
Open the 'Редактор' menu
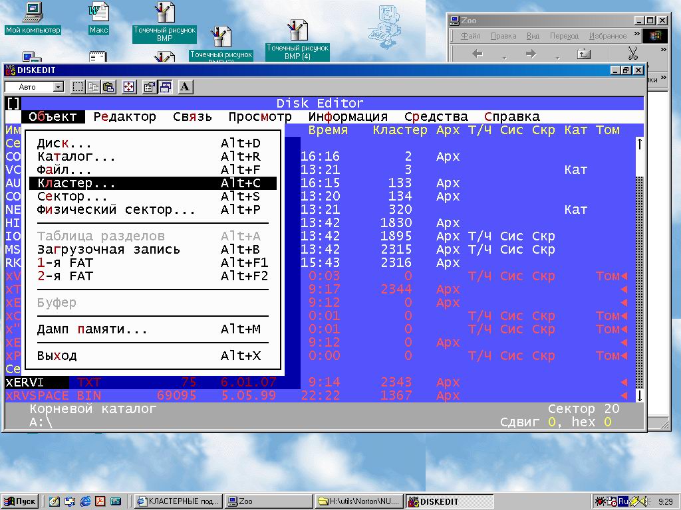tap(124, 117)
